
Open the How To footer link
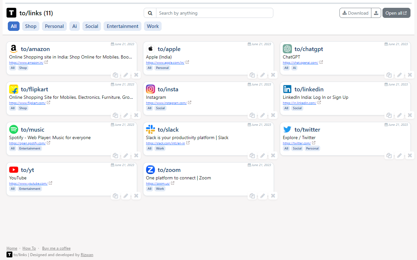(x=29, y=248)
